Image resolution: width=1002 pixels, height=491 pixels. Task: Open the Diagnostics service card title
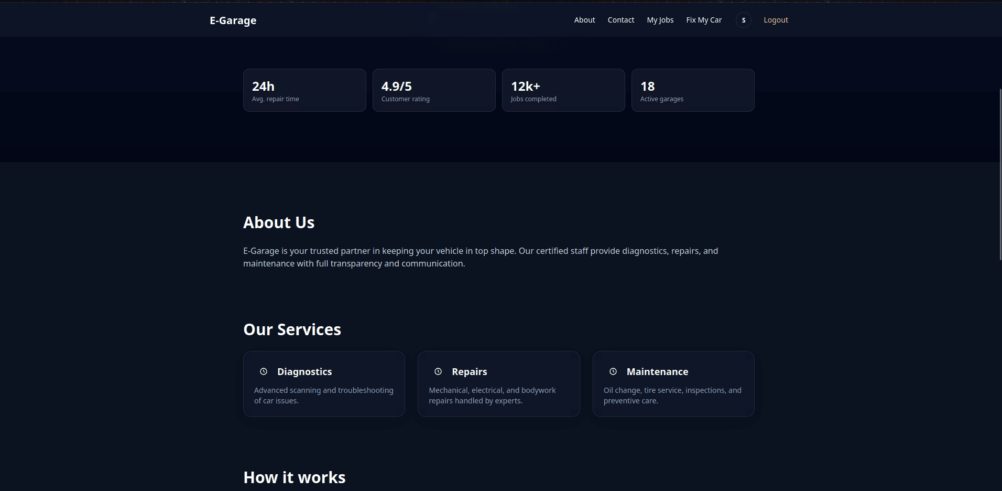pyautogui.click(x=304, y=371)
